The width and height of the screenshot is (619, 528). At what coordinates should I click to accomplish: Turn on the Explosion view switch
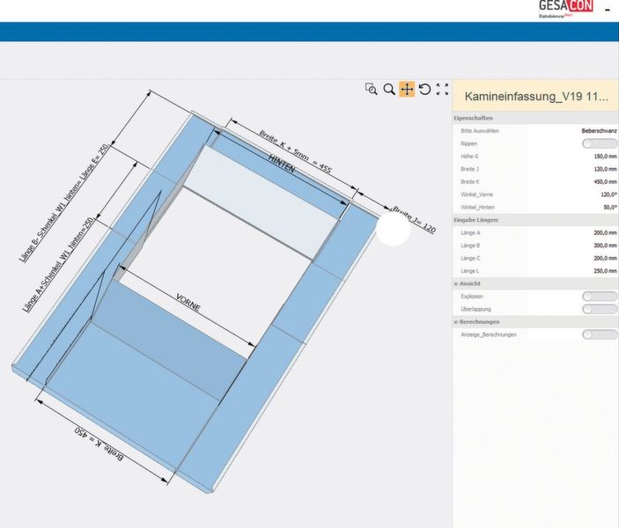point(599,297)
